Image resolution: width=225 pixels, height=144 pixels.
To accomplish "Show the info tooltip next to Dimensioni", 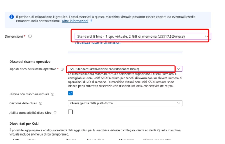I will click(30, 37).
